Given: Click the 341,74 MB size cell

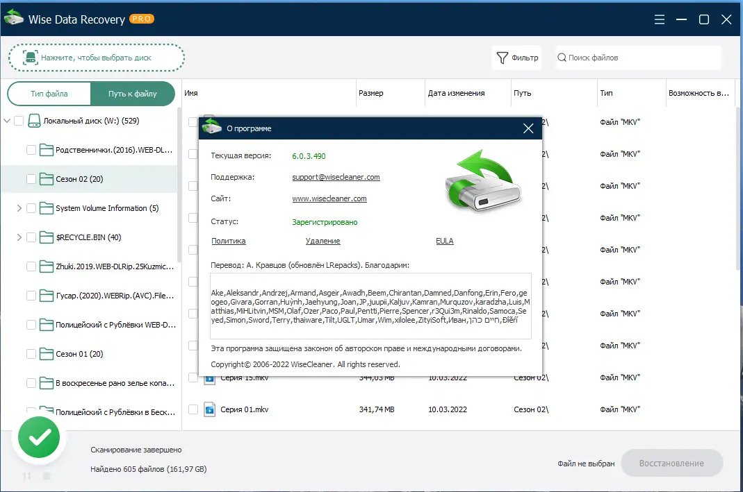Looking at the screenshot, I should point(377,409).
